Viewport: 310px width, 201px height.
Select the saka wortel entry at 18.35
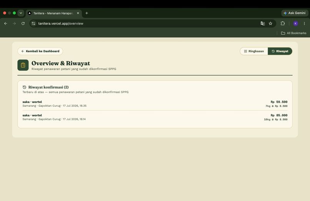click(x=155, y=104)
